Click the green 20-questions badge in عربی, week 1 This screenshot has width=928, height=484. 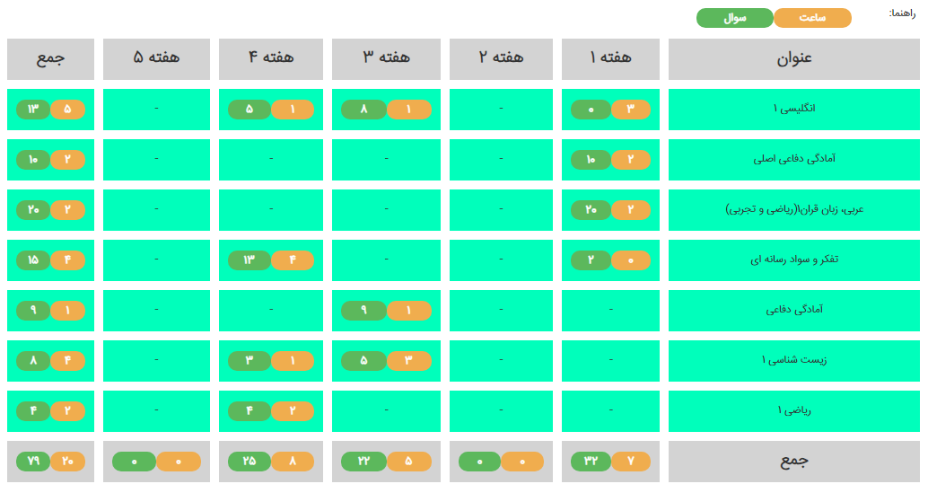point(591,210)
